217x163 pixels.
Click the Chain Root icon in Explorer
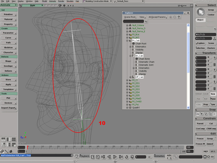[x=133, y=43]
